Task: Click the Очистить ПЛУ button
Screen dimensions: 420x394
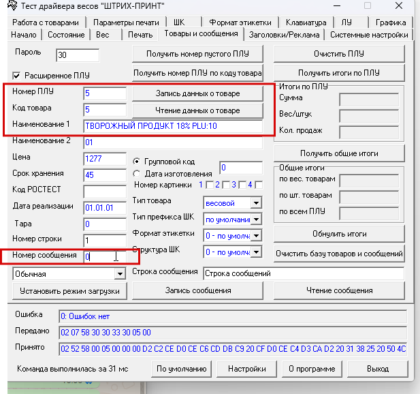Action: coord(339,54)
